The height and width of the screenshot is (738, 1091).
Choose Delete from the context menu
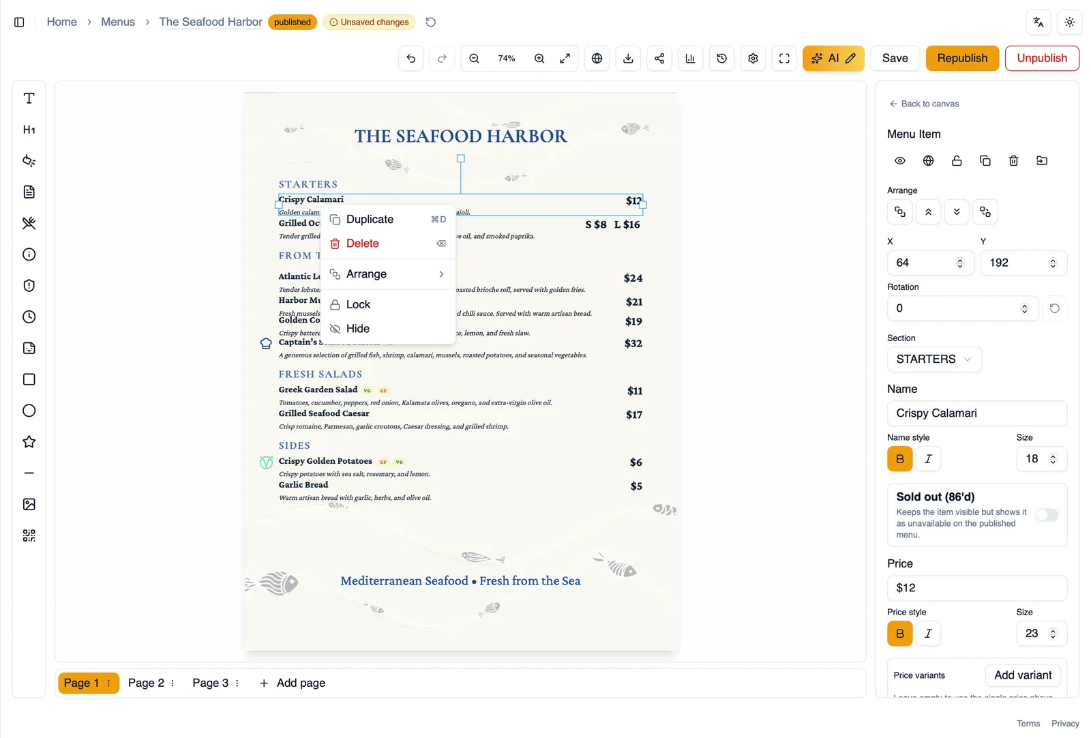[x=388, y=243]
